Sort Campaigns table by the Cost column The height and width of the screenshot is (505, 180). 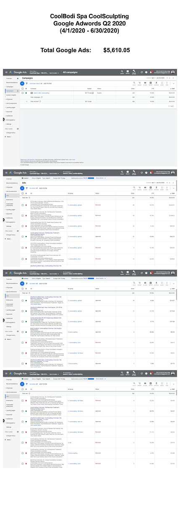point(173,88)
